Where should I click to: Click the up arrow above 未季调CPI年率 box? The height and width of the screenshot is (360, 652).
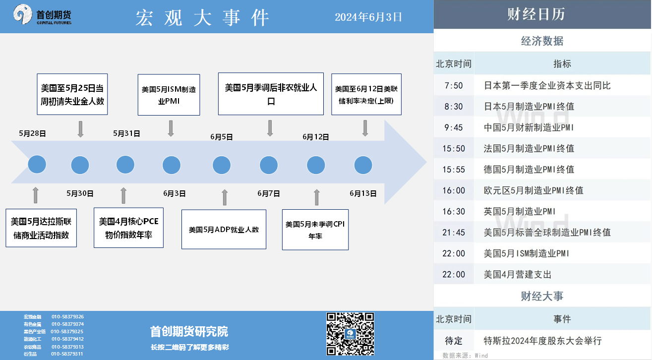point(317,197)
